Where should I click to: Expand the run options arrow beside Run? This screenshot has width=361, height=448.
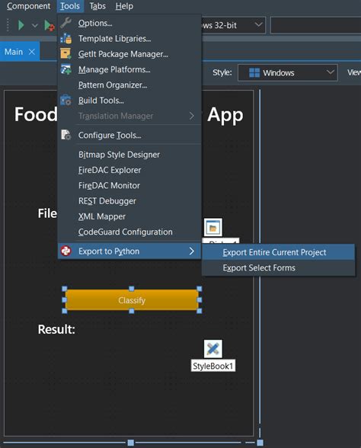coord(35,25)
